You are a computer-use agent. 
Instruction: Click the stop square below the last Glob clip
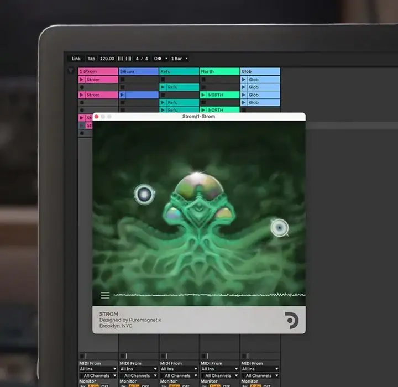pyautogui.click(x=244, y=110)
